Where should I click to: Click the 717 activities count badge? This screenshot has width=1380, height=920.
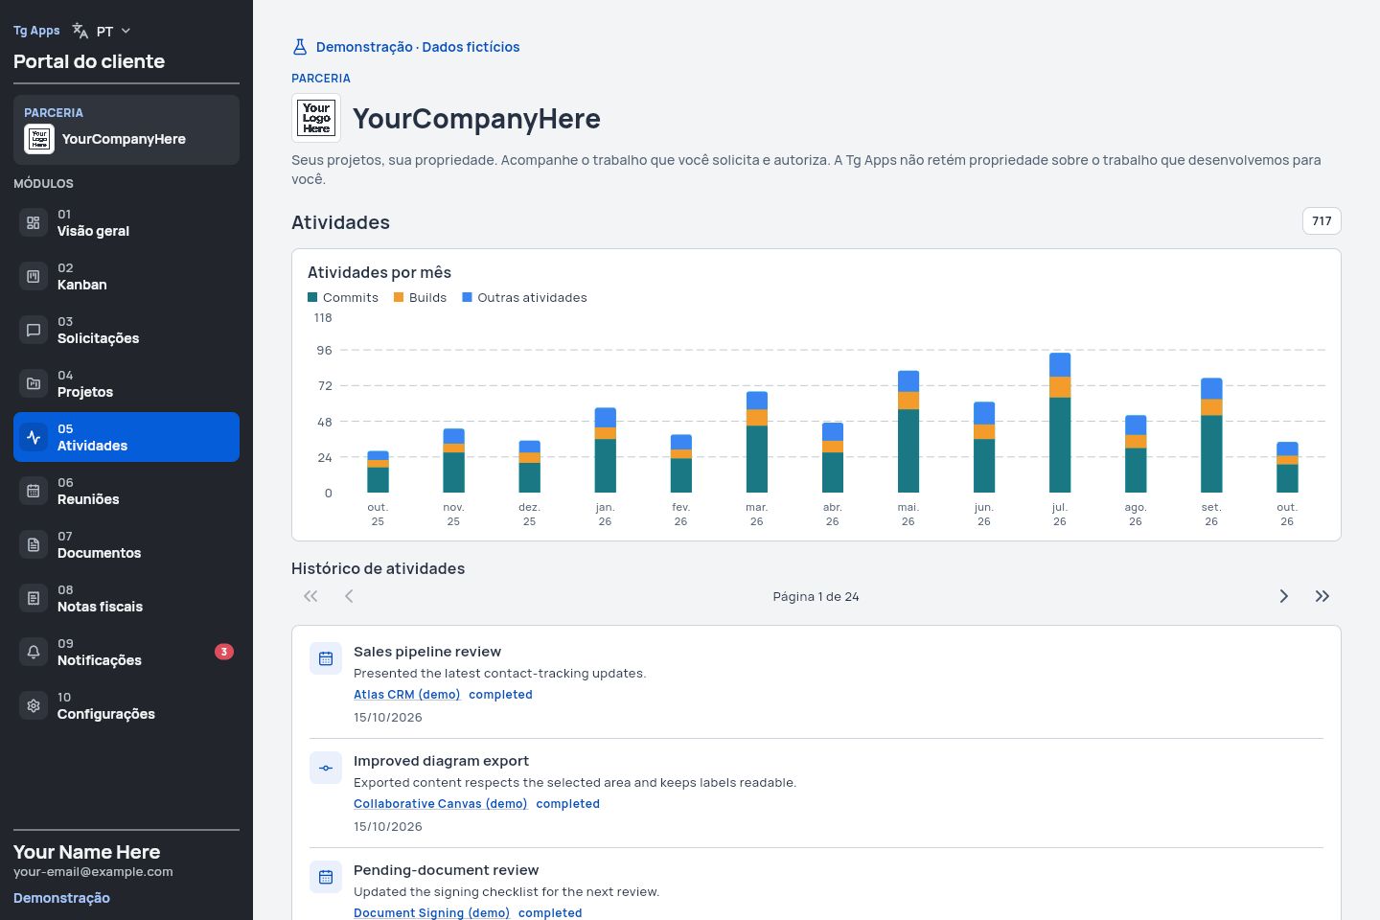click(1322, 221)
